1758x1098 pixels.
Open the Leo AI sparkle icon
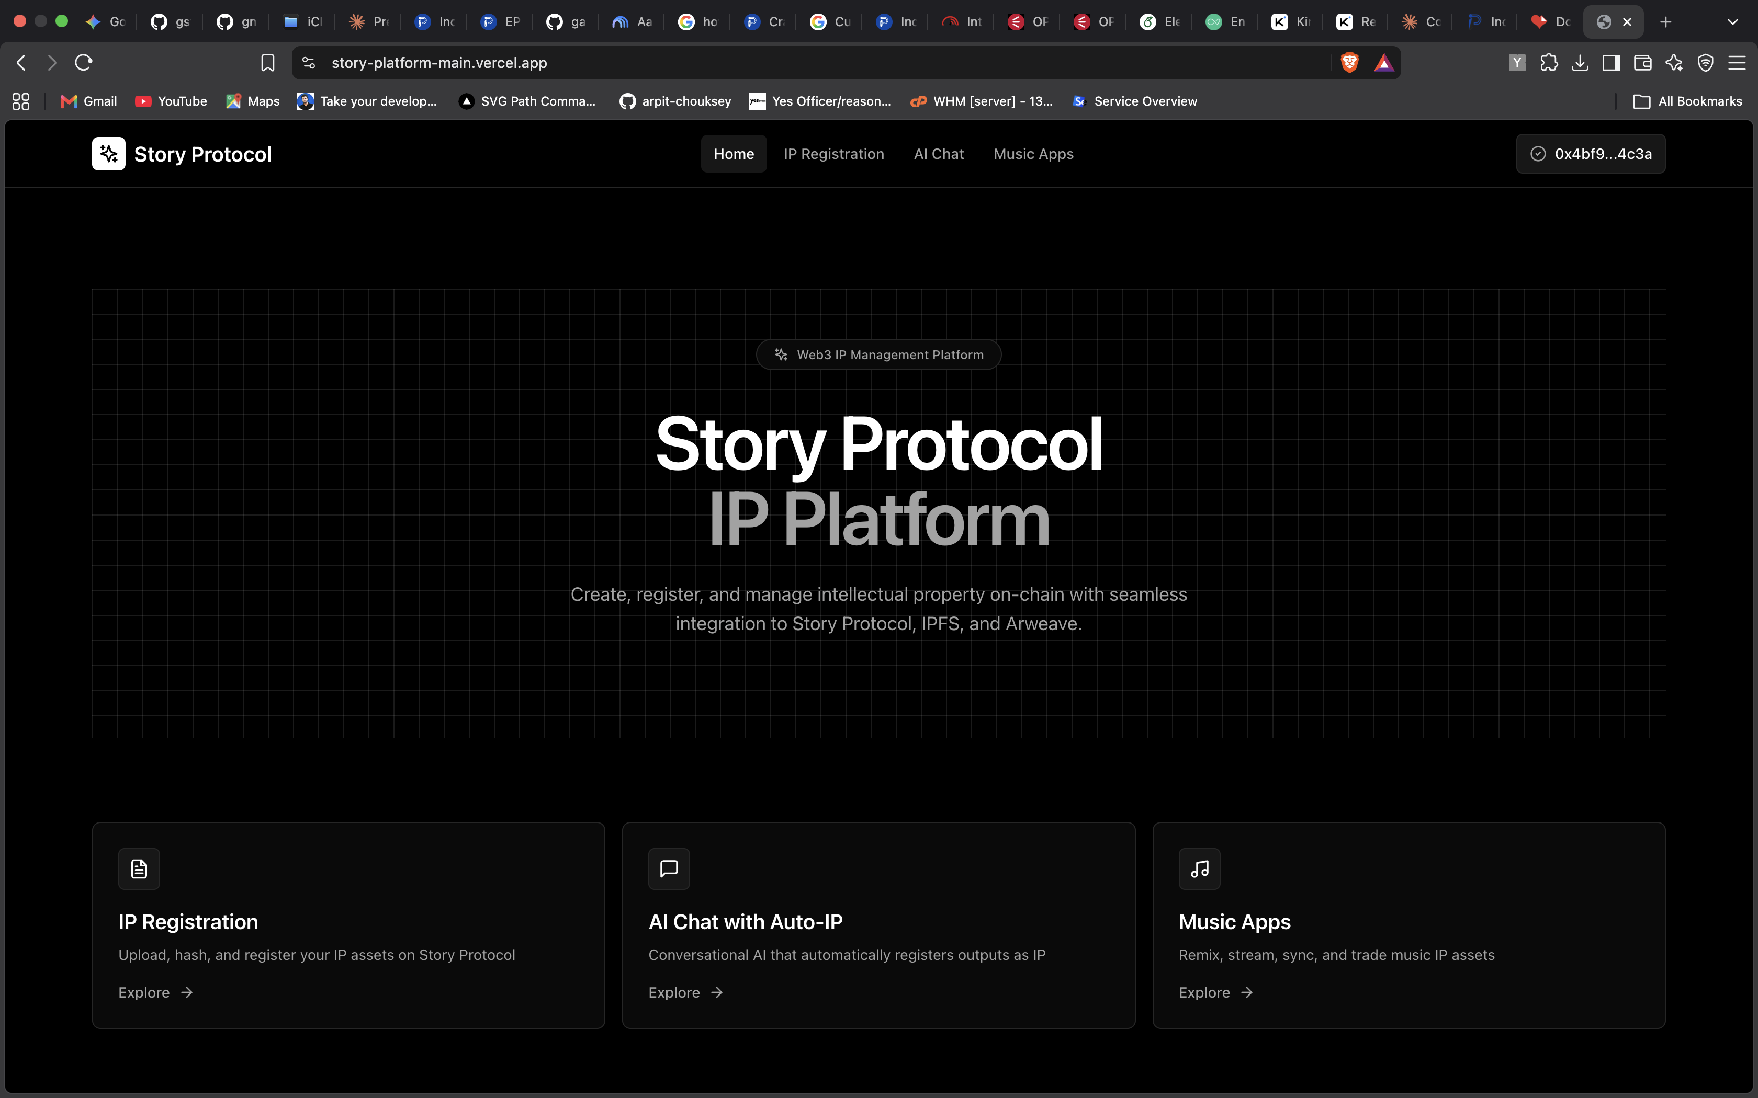(1674, 63)
